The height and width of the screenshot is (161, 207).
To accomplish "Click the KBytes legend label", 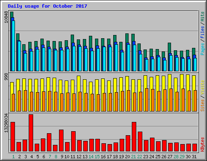I will (x=203, y=144).
